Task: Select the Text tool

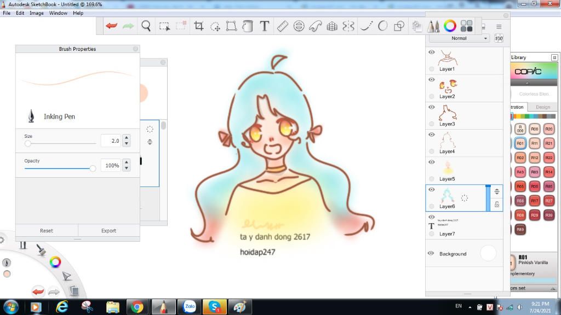Action: click(265, 26)
